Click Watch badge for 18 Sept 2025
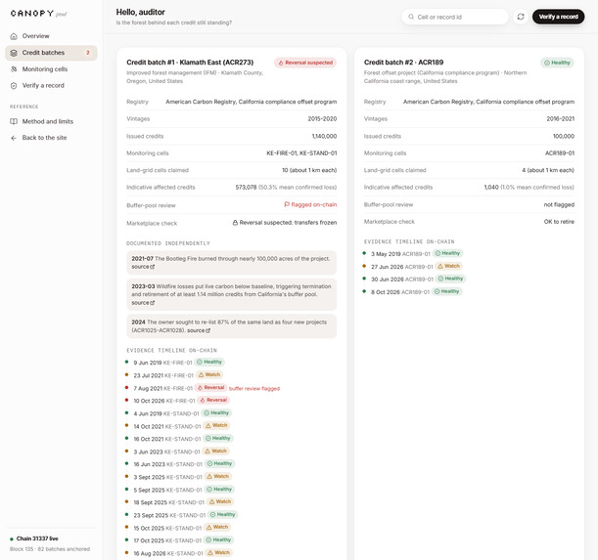Image resolution: width=598 pixels, height=560 pixels. coord(220,501)
